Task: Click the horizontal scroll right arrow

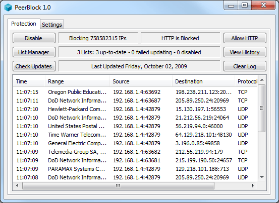Action: [253, 185]
